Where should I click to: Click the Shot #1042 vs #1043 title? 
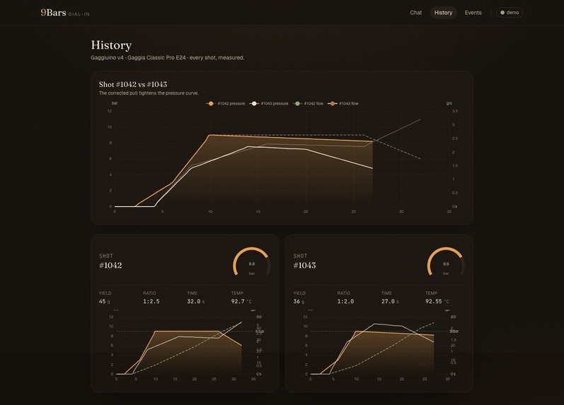[133, 84]
